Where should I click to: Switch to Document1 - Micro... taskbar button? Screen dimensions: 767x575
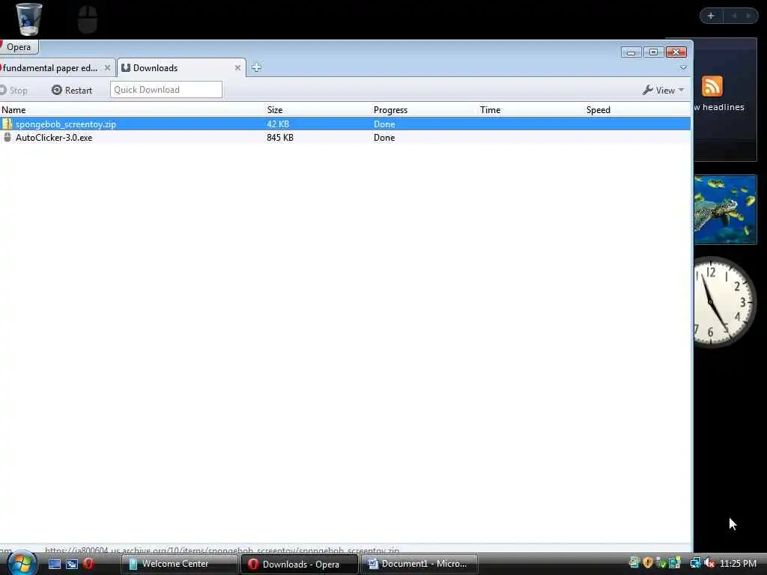419,564
